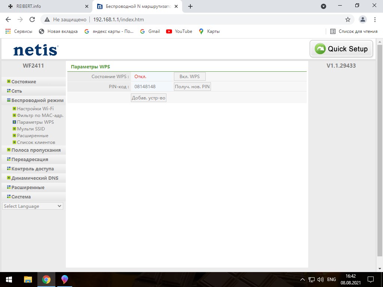
Task: Click firmware version V1.1.29433 text
Action: (x=341, y=66)
